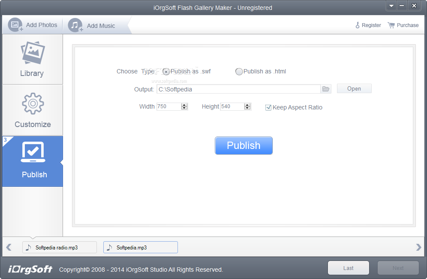Click the Register key icon
This screenshot has width=427, height=279.
pos(357,25)
